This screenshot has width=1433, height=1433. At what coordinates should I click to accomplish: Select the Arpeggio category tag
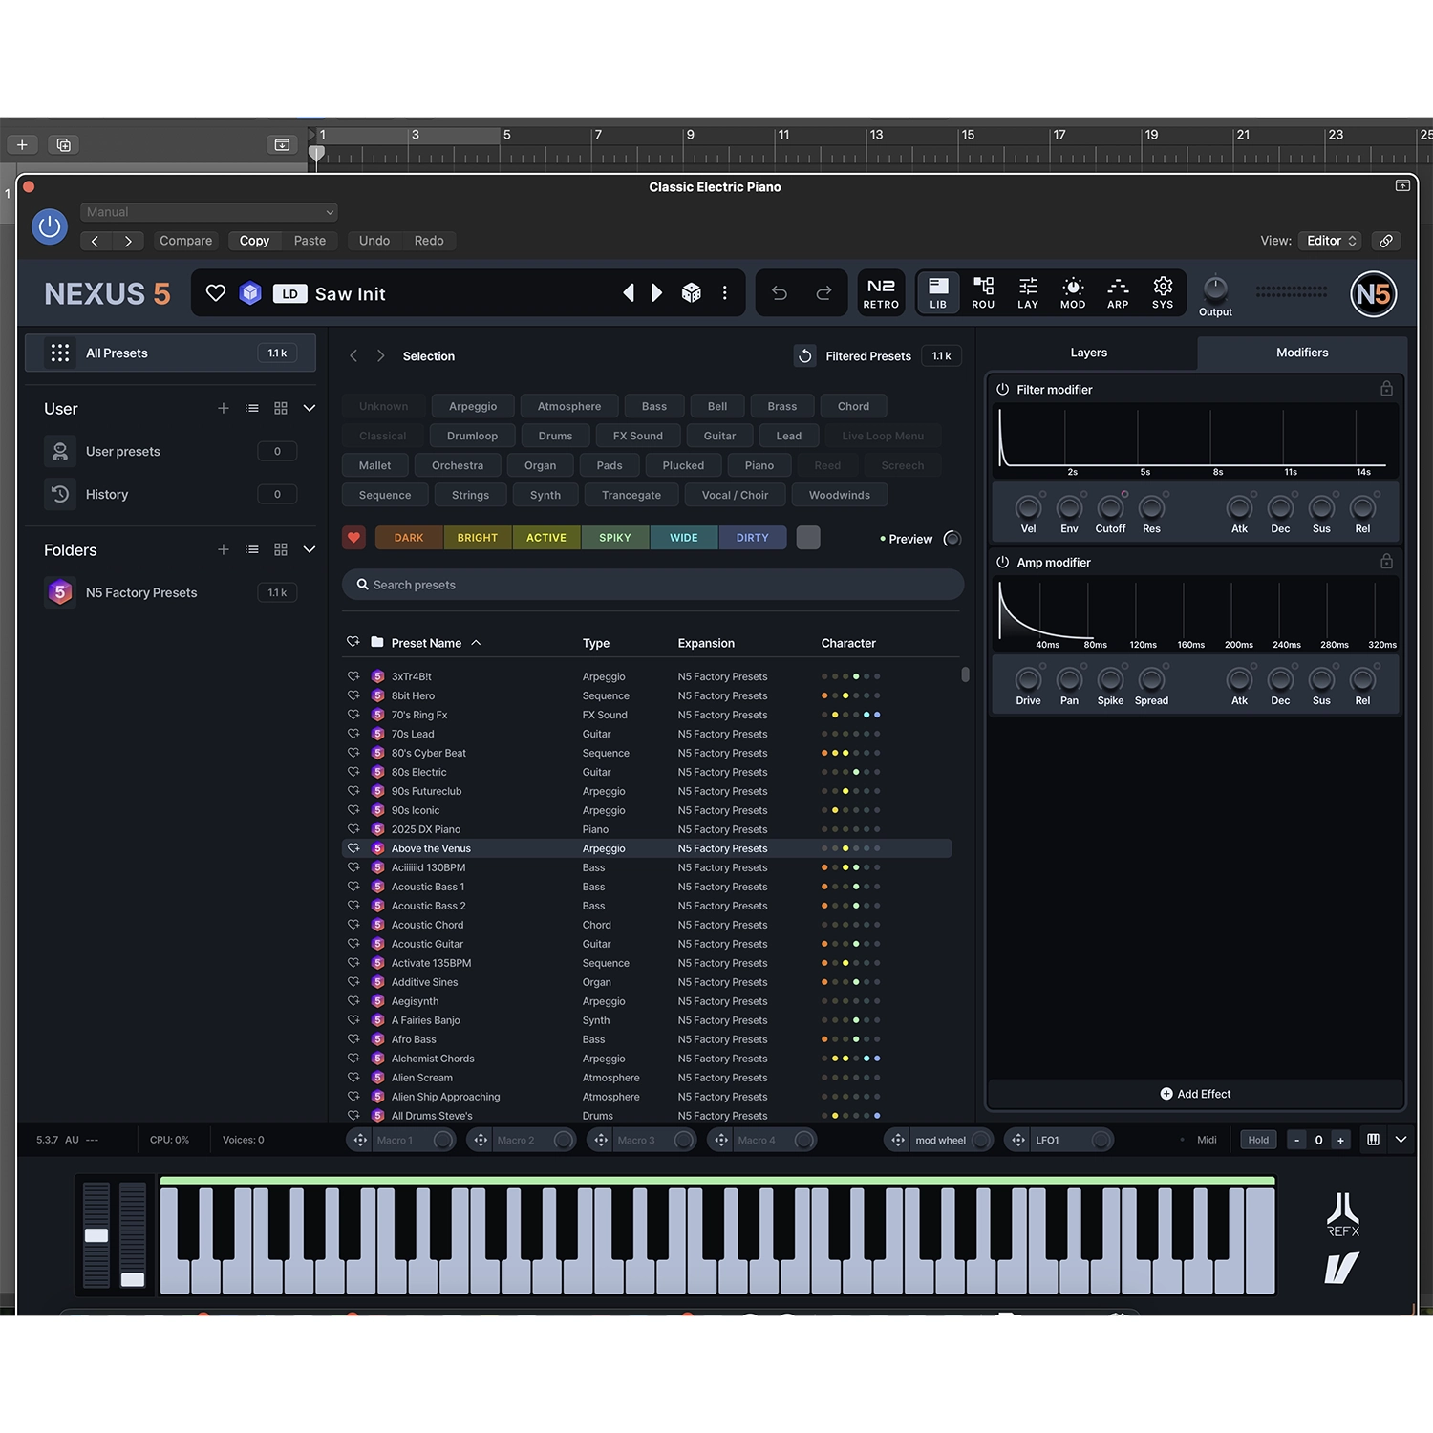click(x=473, y=406)
